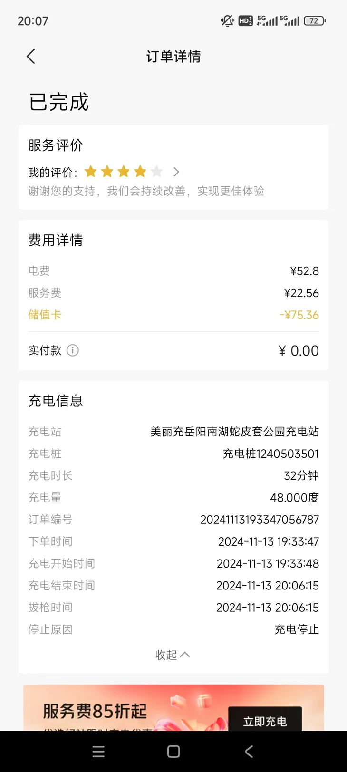The image size is (347, 772).
Task: Click charging station name 美丽充岳阳南湖蛇皮套公园充电站
Action: [235, 432]
